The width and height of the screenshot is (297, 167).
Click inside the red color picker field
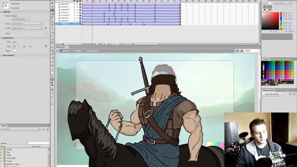click(x=270, y=21)
